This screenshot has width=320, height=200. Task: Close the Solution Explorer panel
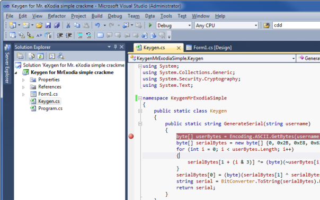(122, 47)
